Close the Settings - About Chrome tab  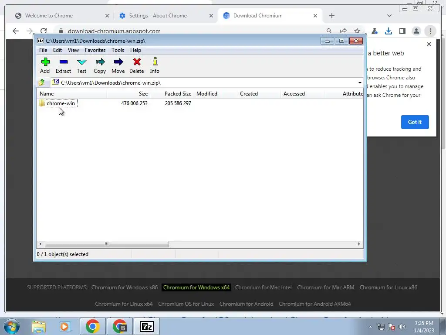coord(211,16)
